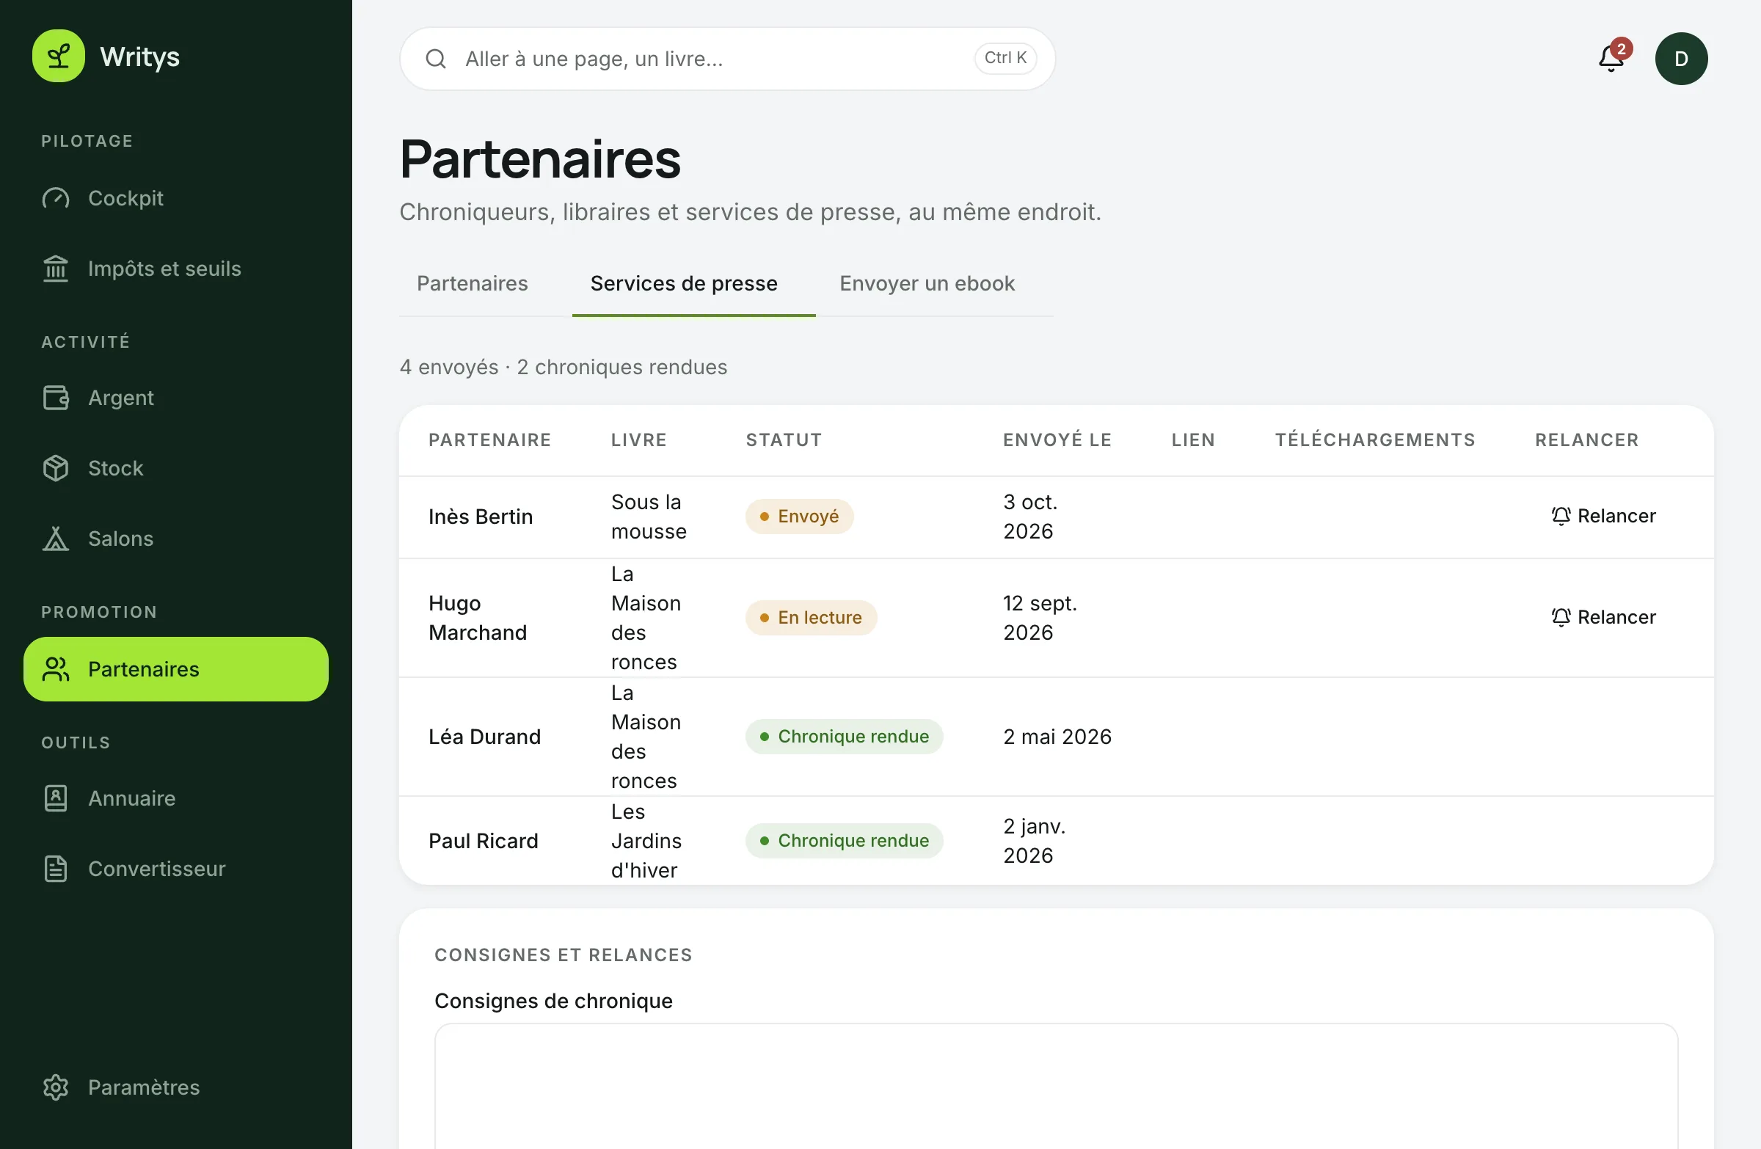Select the Stock box icon

[x=56, y=468]
